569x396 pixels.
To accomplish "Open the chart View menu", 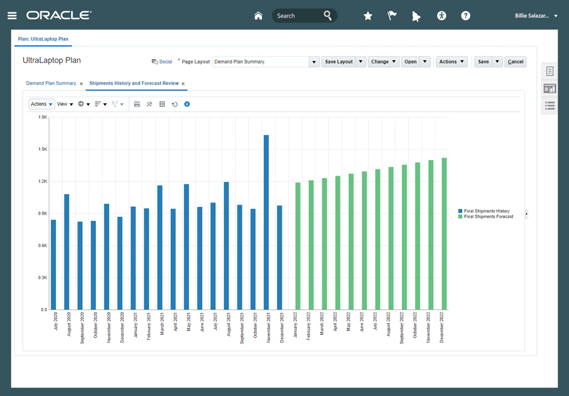I will (x=65, y=104).
